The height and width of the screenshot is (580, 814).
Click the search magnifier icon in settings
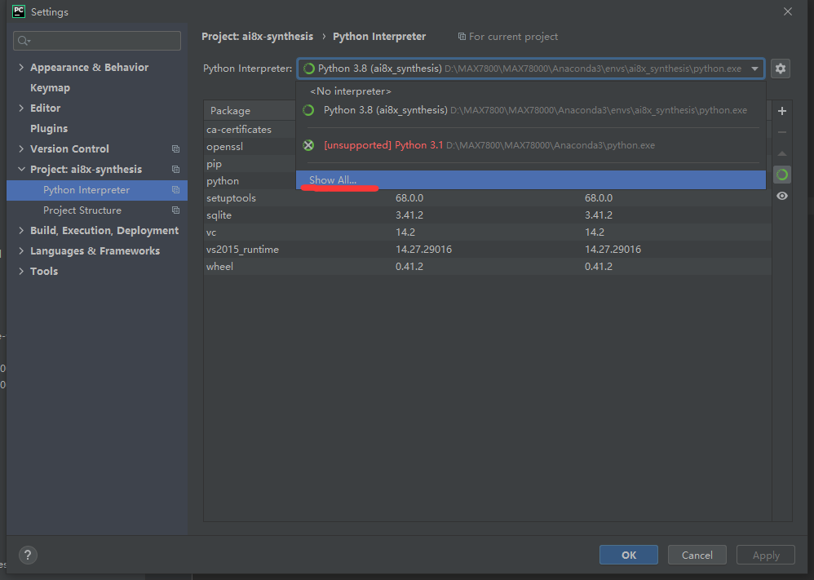tap(24, 41)
